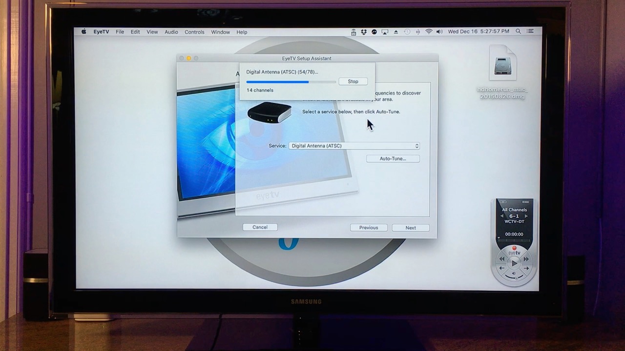
Task: Adjust the volume slider on EyeTV remote
Action: click(514, 277)
